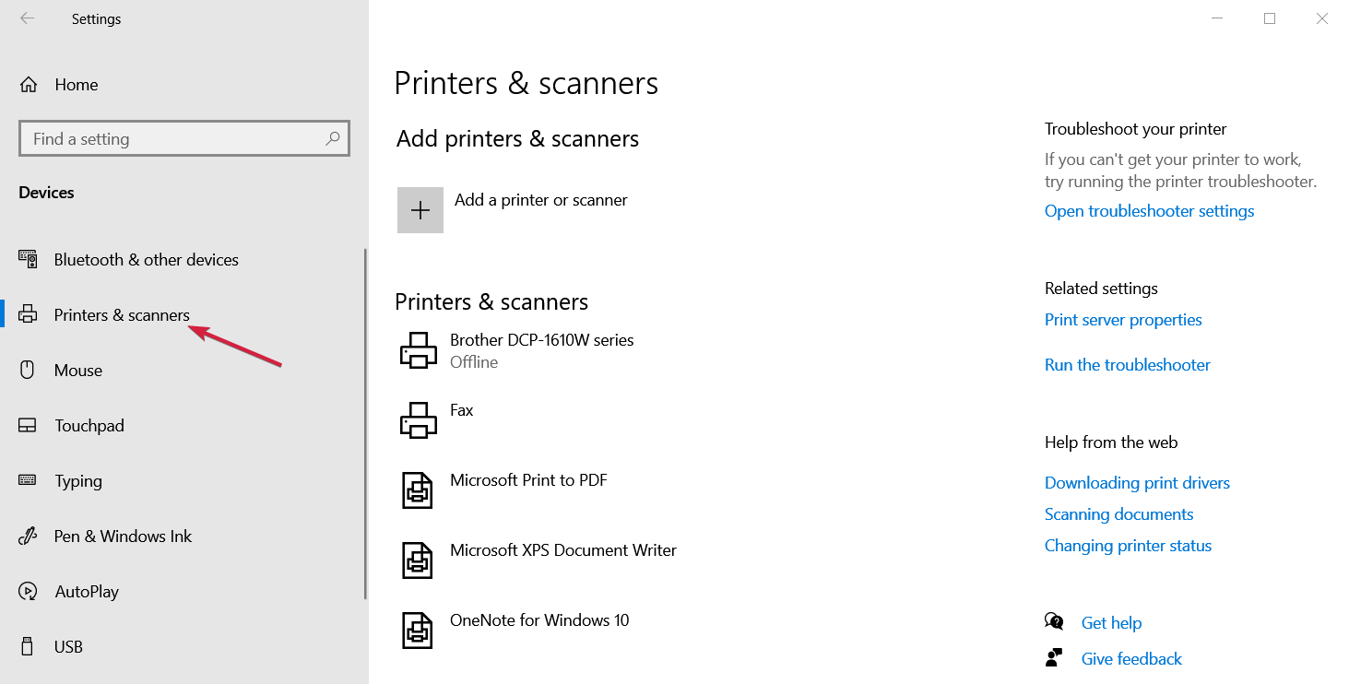Click Microsoft Print to PDF icon
Image resolution: width=1349 pixels, height=684 pixels.
(x=418, y=490)
